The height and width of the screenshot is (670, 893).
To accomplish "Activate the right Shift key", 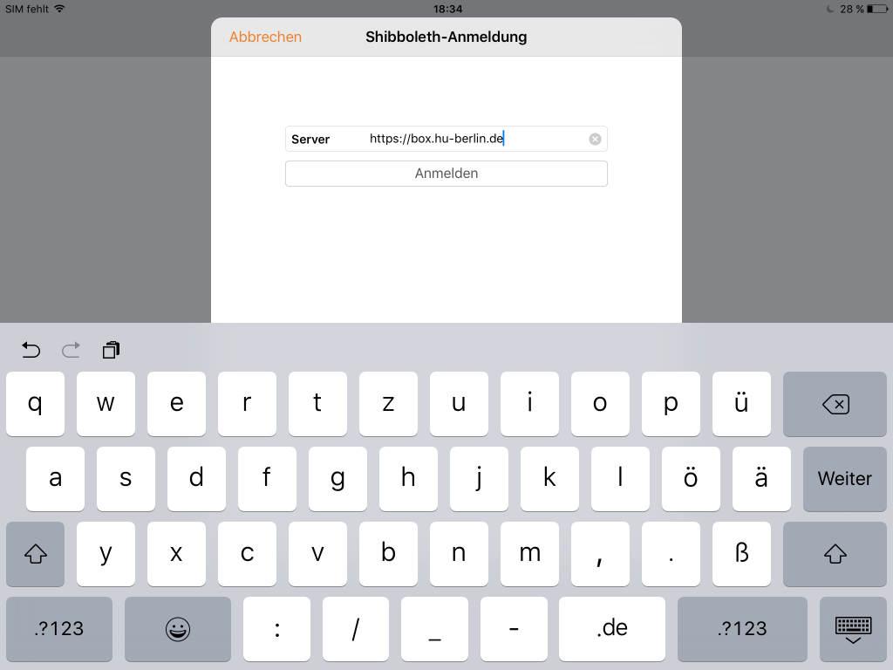I will [x=835, y=554].
